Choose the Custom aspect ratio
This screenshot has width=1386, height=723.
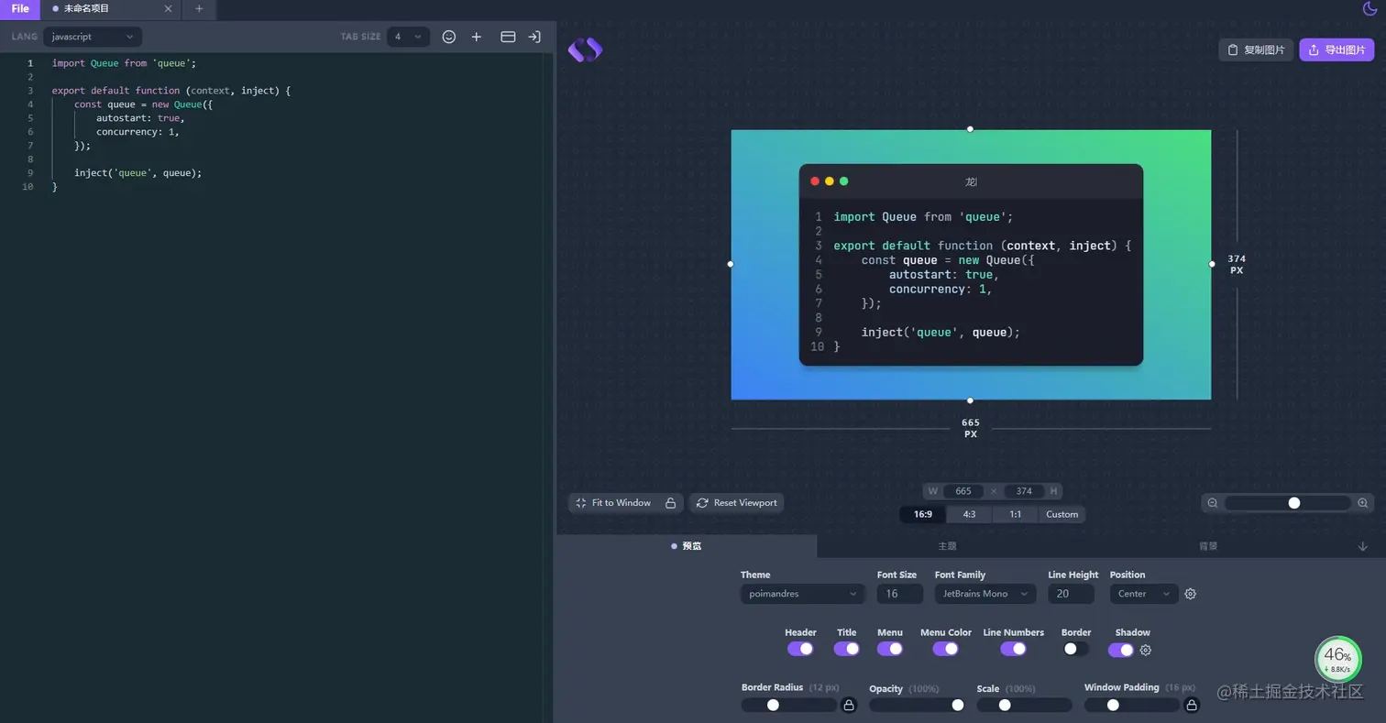[1062, 514]
